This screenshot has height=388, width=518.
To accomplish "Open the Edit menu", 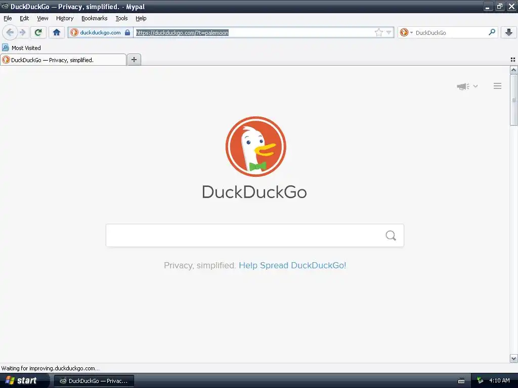I will (24, 18).
